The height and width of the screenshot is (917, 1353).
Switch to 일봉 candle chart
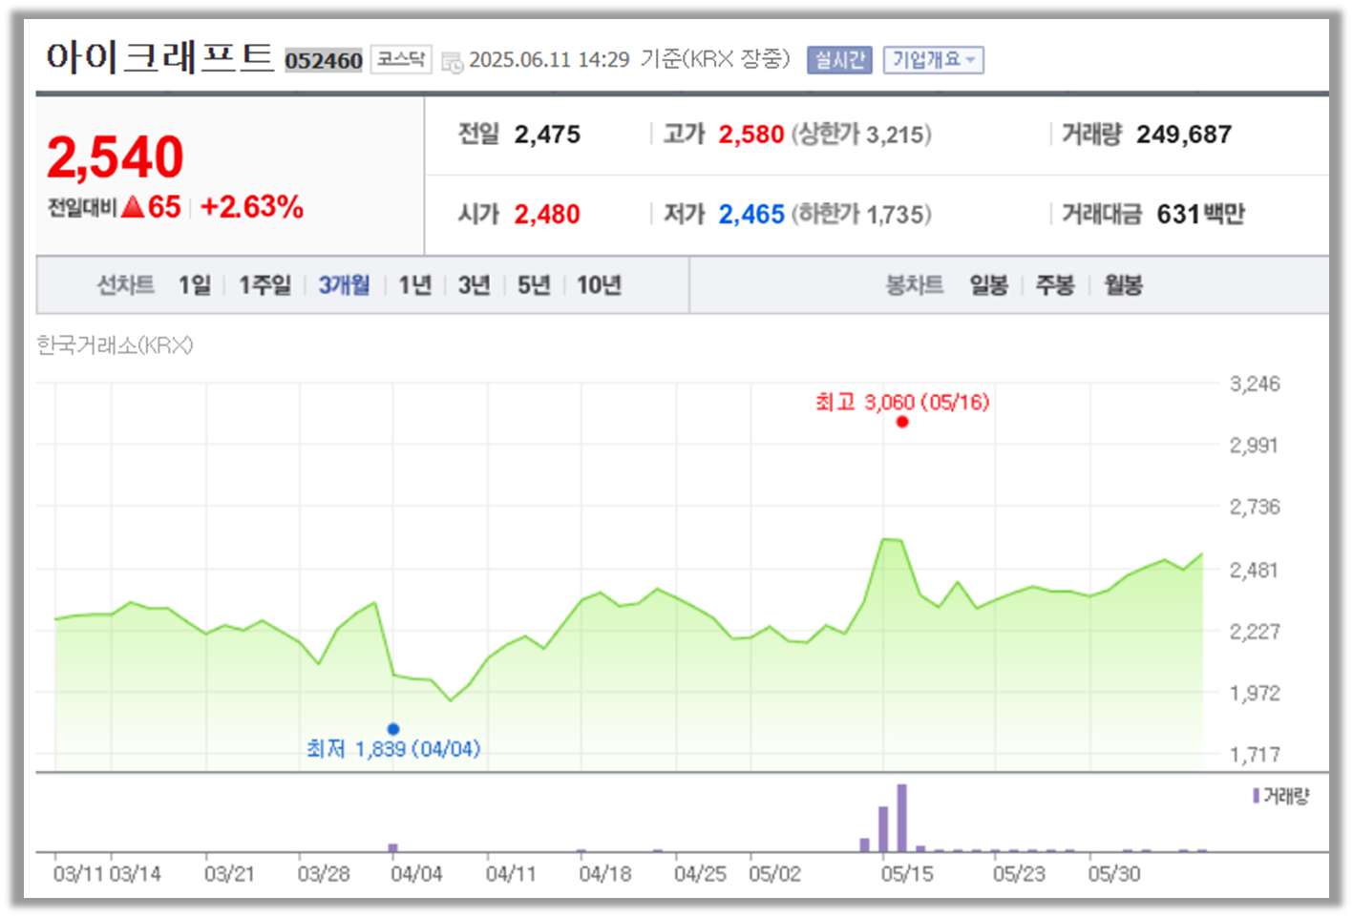pos(988,284)
